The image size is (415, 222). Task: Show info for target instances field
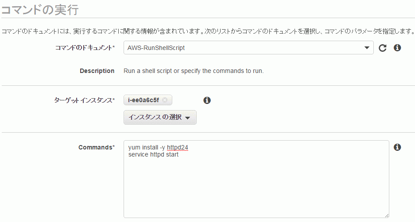coord(207,100)
